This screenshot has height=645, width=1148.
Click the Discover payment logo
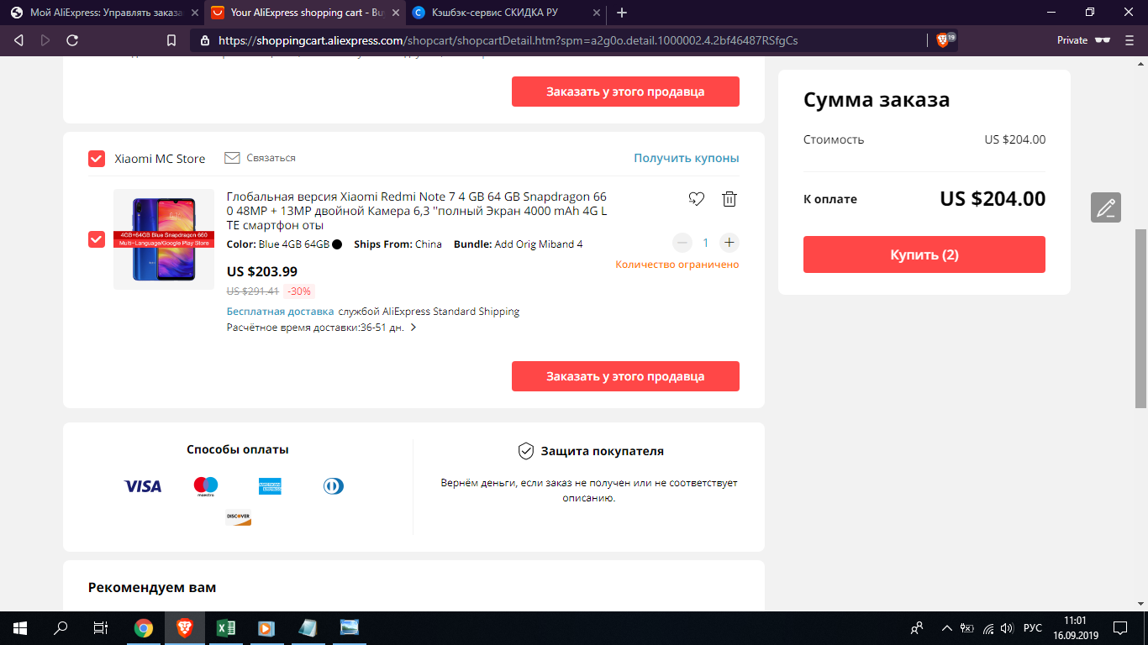click(239, 517)
